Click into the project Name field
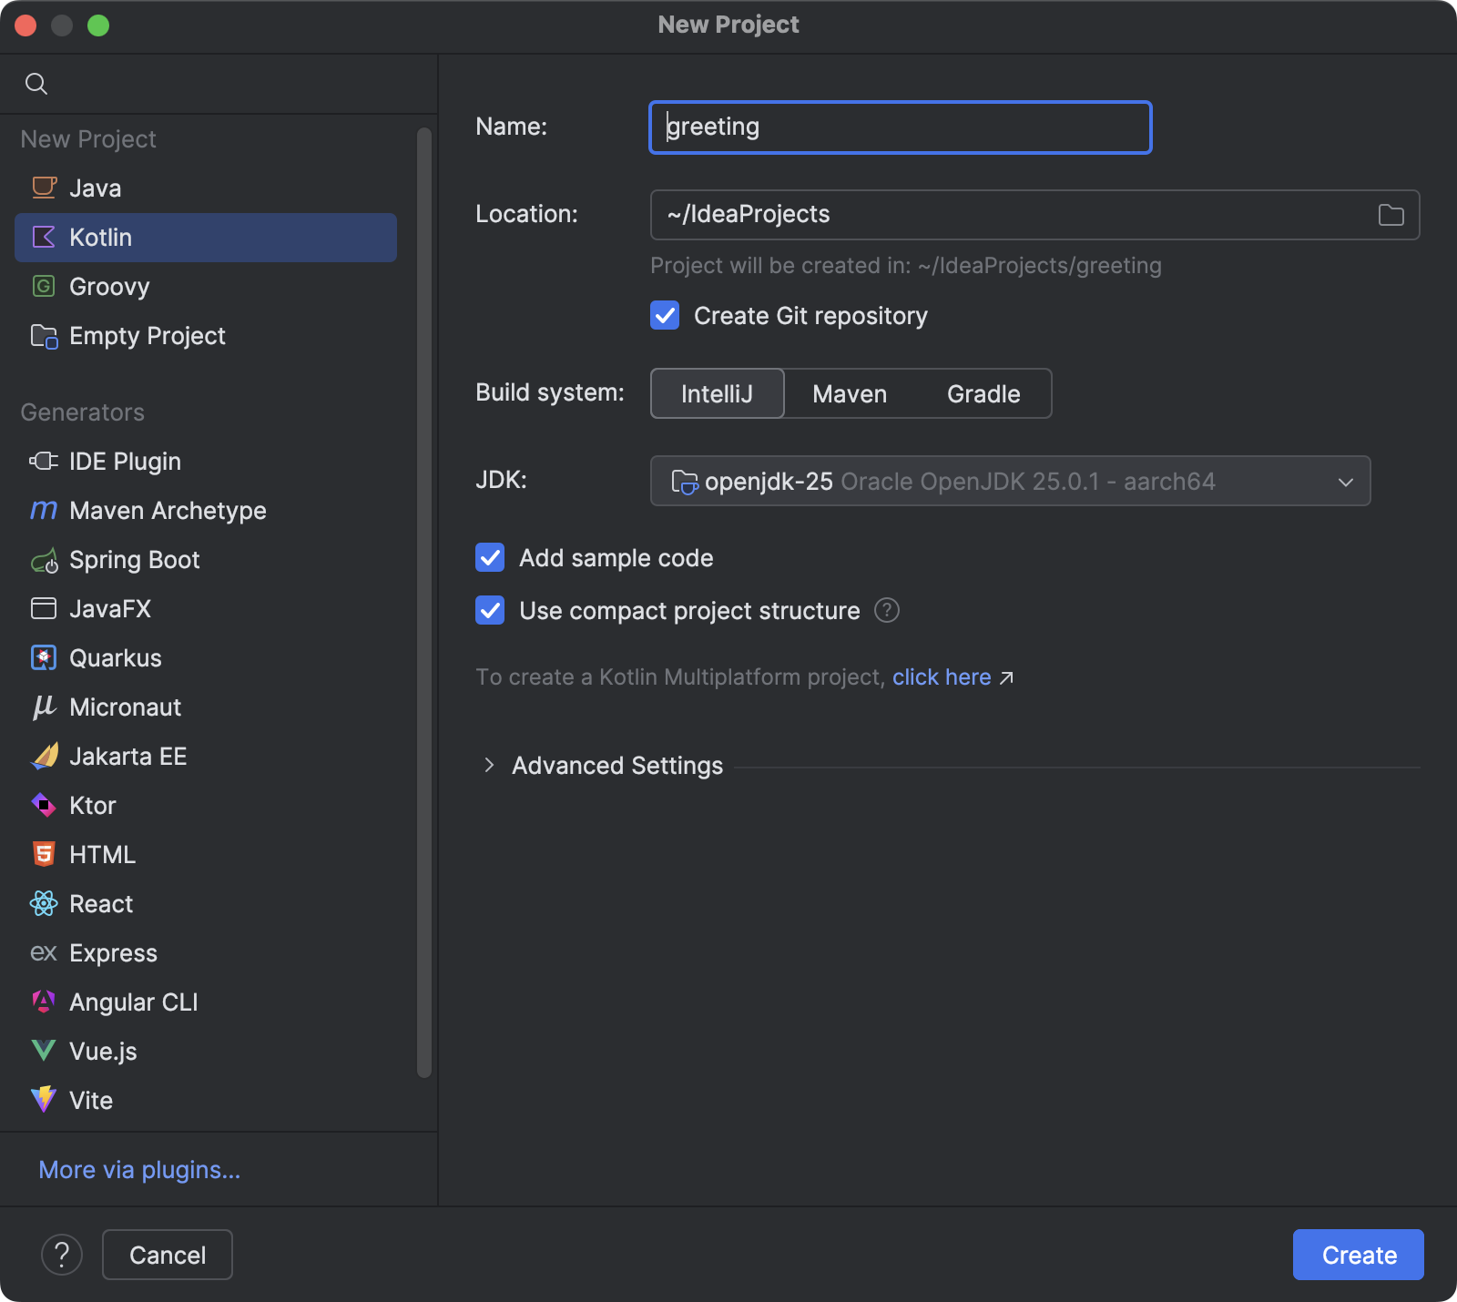The width and height of the screenshot is (1457, 1302). (900, 127)
